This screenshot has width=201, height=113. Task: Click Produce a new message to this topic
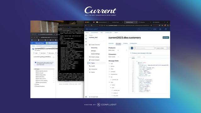tap(141, 53)
